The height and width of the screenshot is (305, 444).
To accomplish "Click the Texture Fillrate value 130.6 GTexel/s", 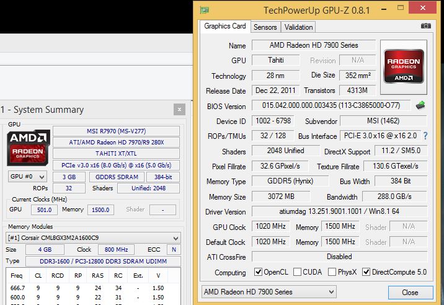I will [x=395, y=166].
